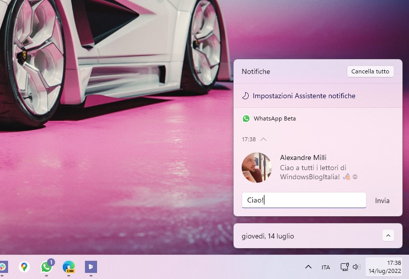Send the reply with Invia
The height and width of the screenshot is (279, 409).
point(382,201)
